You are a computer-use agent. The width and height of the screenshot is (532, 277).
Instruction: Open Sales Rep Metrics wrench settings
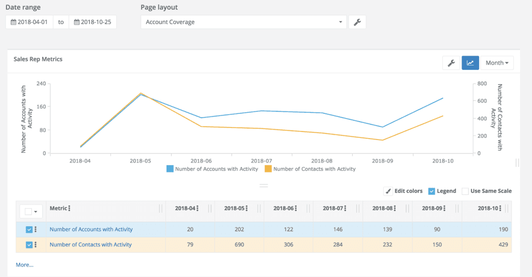pos(451,63)
